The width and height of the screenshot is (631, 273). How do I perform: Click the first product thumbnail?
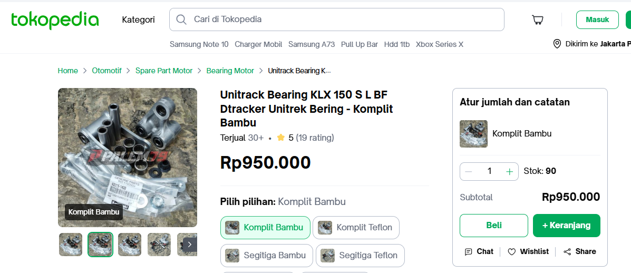tap(71, 245)
